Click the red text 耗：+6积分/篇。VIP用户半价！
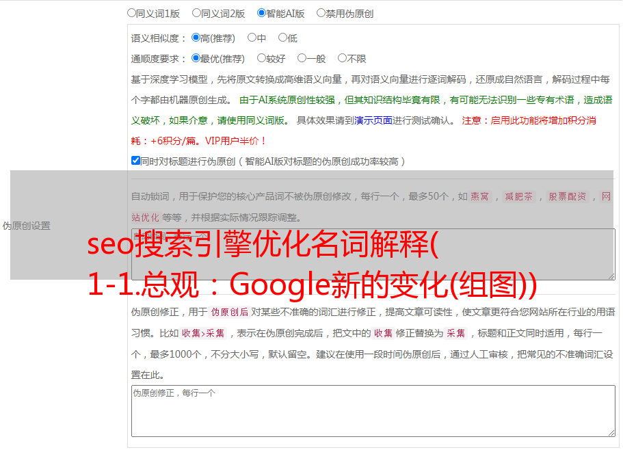 pos(198,141)
